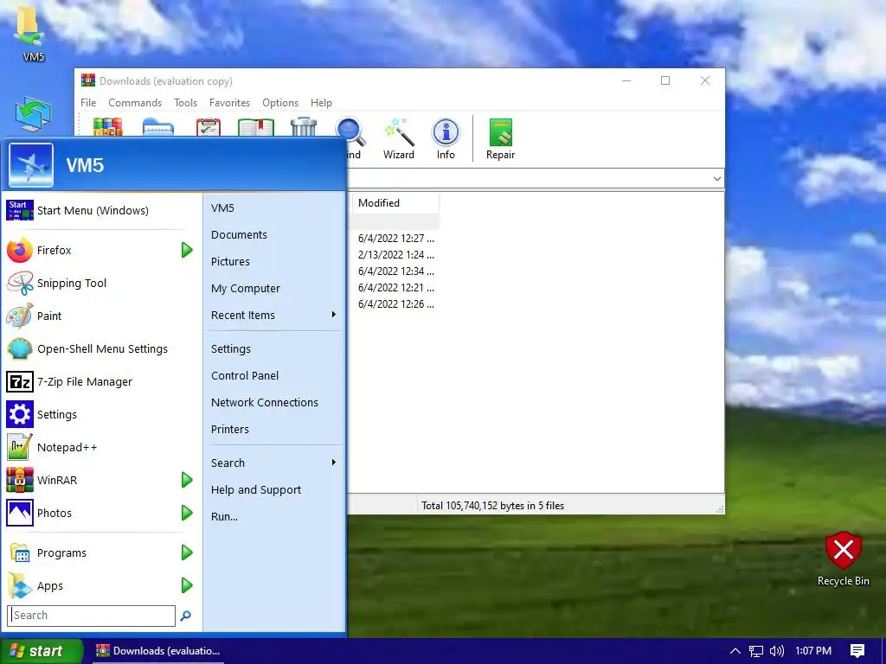
Task: Select row modified 6/4/2022 12:34
Action: coord(396,271)
